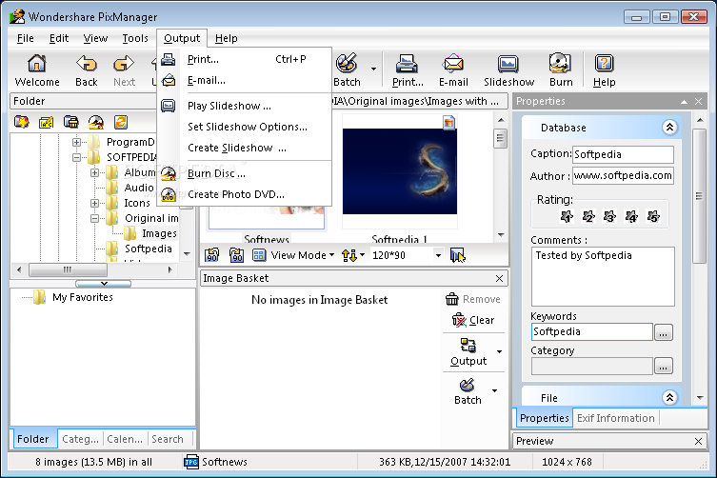Image resolution: width=717 pixels, height=478 pixels.
Task: Click the fourth Folder panel toolbar icon
Action: pos(95,122)
